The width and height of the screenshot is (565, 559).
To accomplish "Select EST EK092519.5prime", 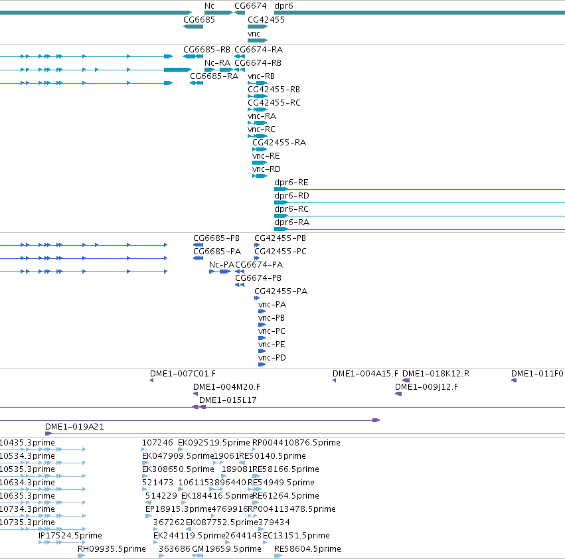I will 214,443.
